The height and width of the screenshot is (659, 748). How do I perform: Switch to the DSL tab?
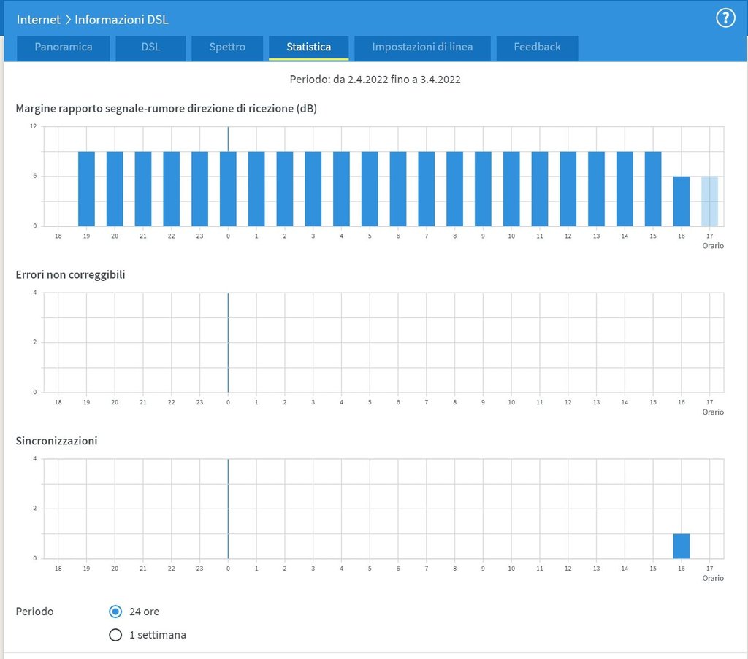point(150,47)
